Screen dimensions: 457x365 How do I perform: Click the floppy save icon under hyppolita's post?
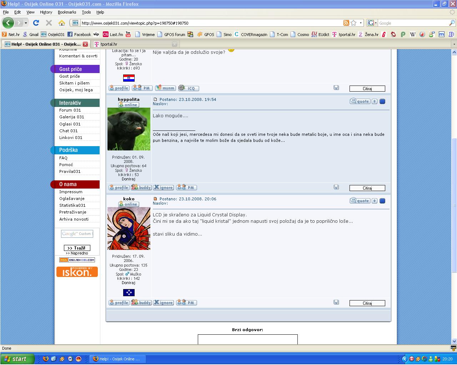[x=336, y=187]
